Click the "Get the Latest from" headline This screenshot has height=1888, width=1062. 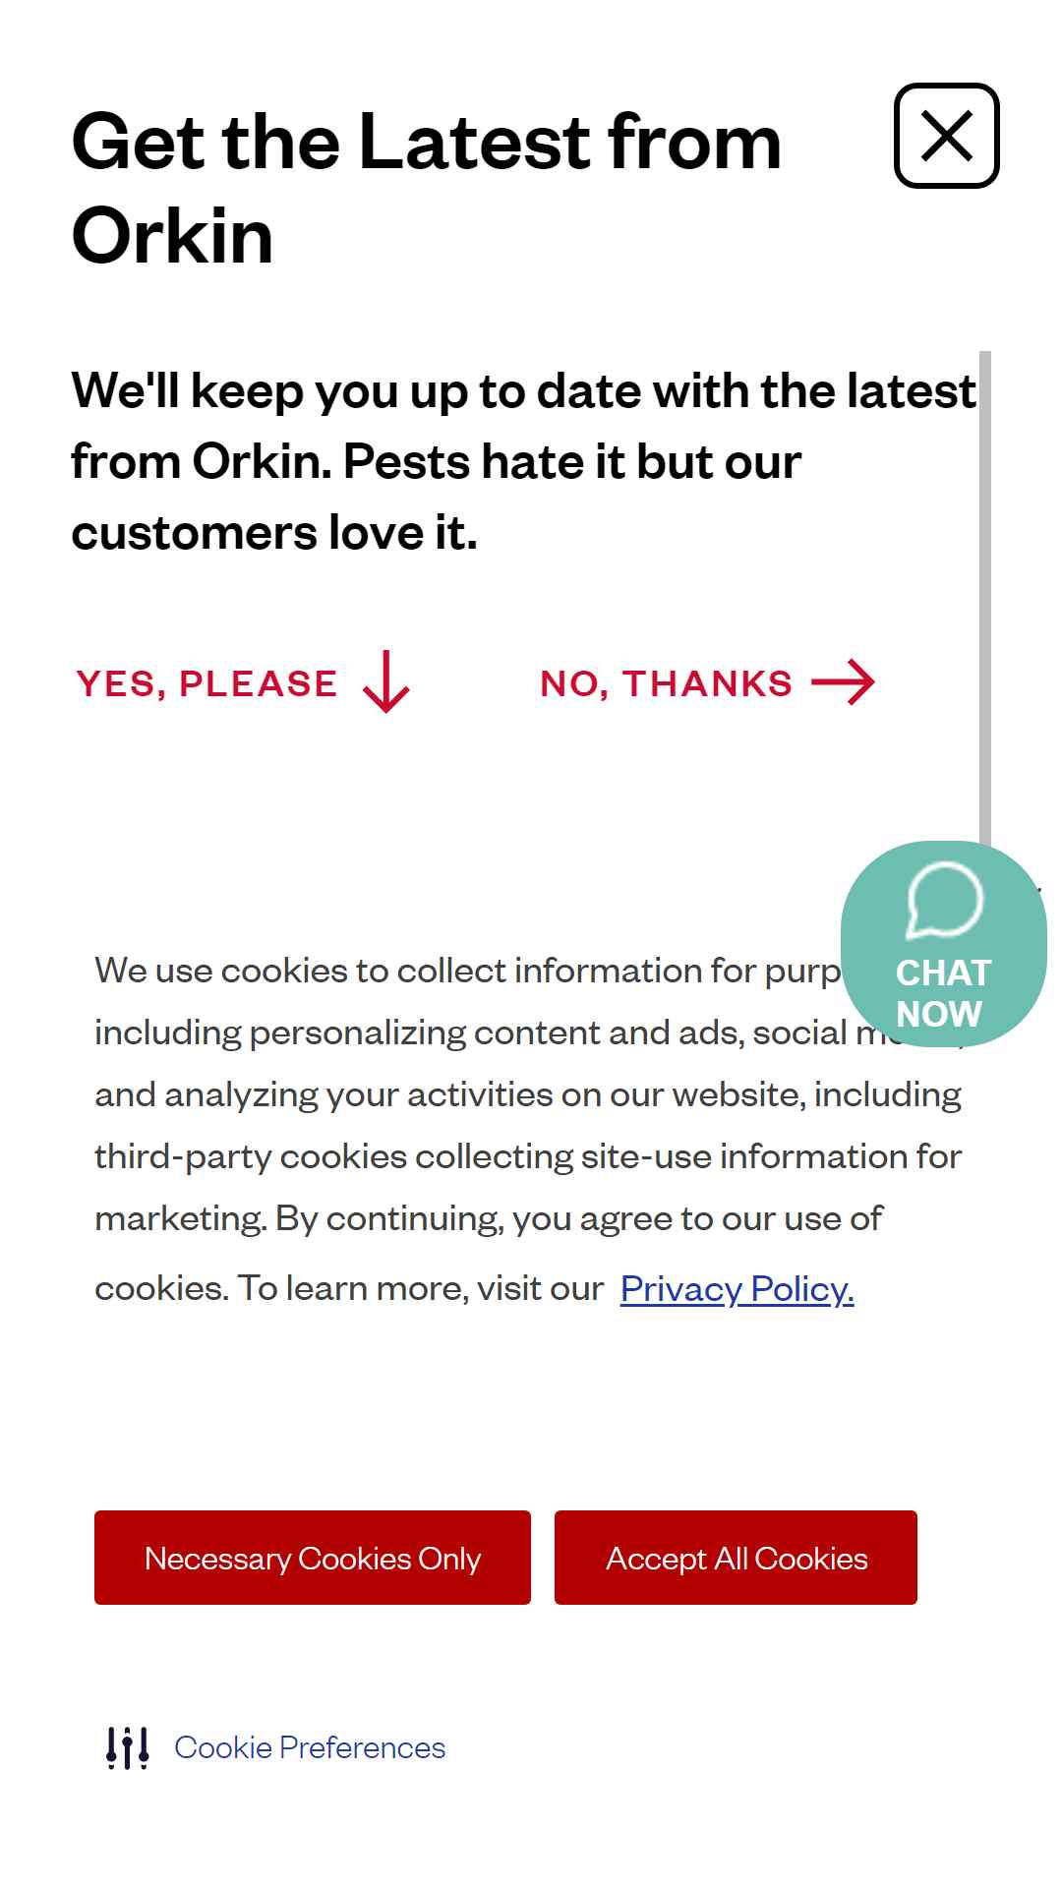point(427,143)
